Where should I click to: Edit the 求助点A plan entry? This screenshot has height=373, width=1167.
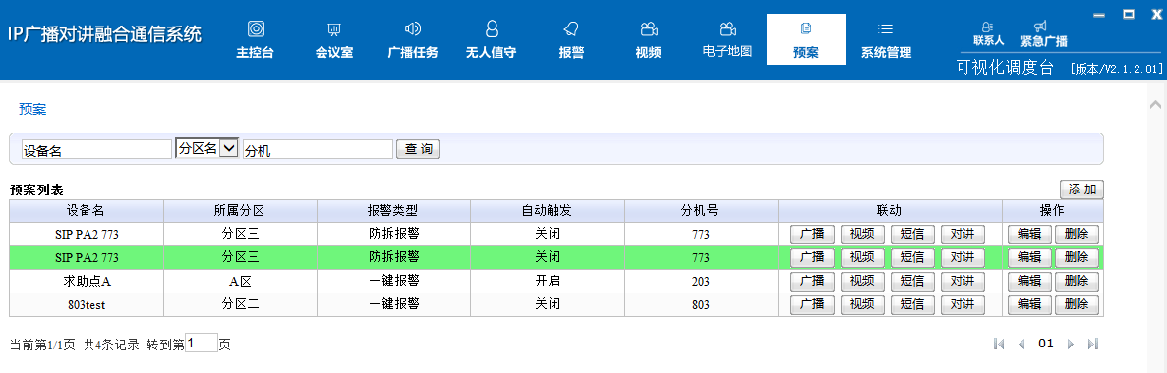point(1029,281)
